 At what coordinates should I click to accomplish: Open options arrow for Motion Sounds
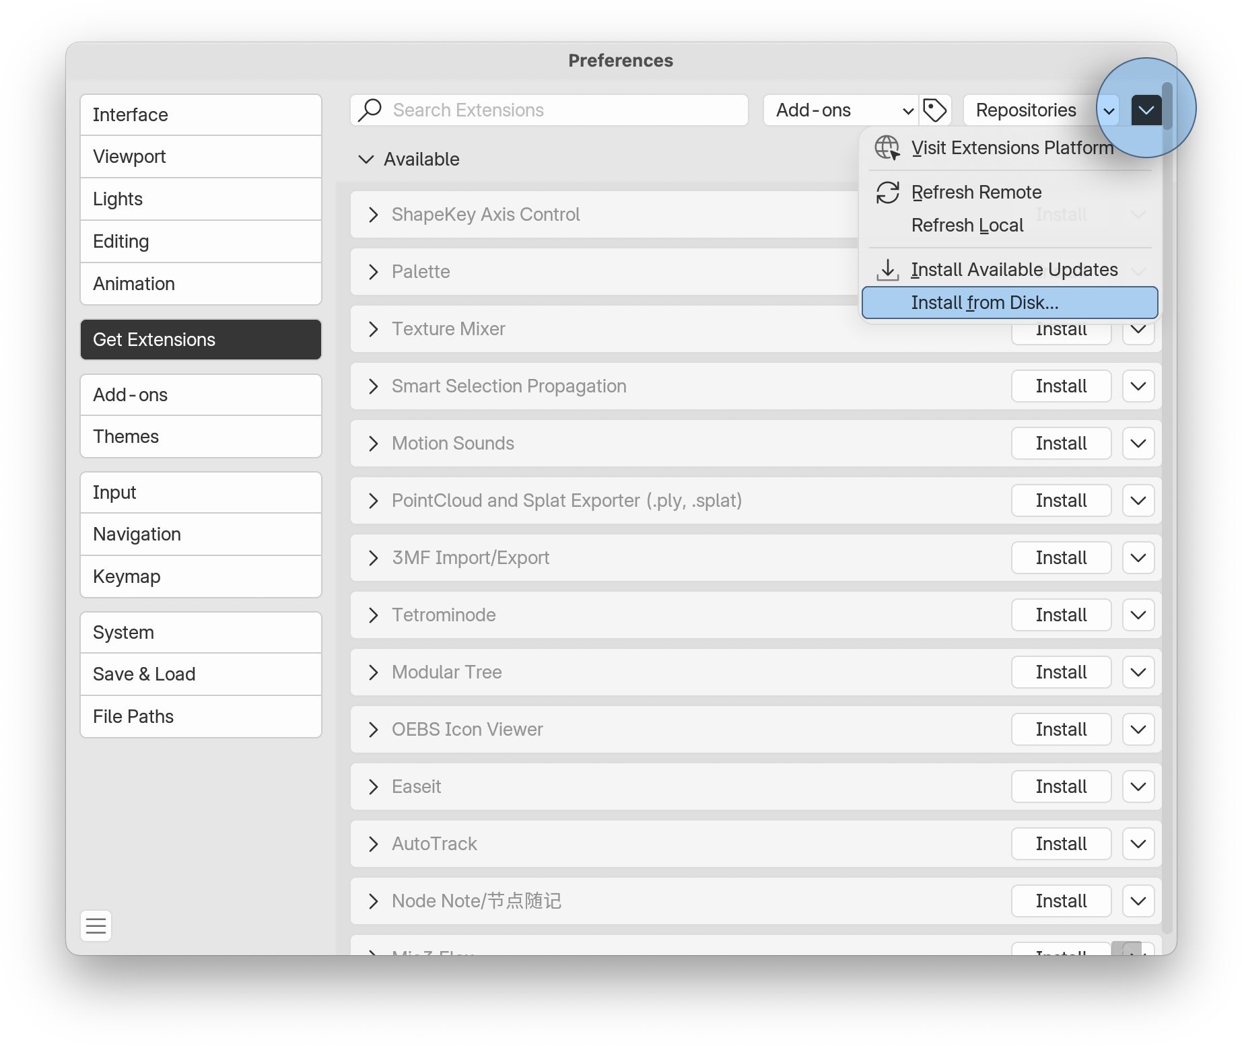click(x=1138, y=444)
